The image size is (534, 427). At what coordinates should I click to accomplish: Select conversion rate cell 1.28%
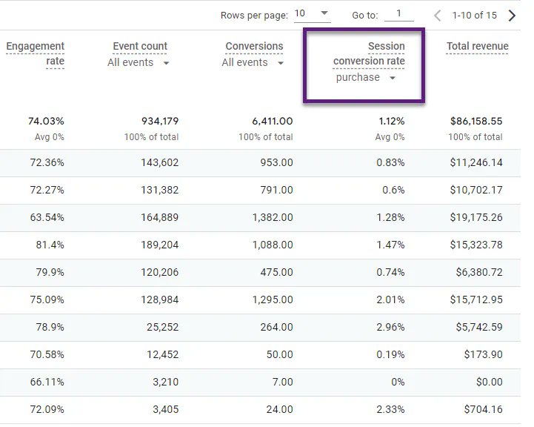coord(390,217)
